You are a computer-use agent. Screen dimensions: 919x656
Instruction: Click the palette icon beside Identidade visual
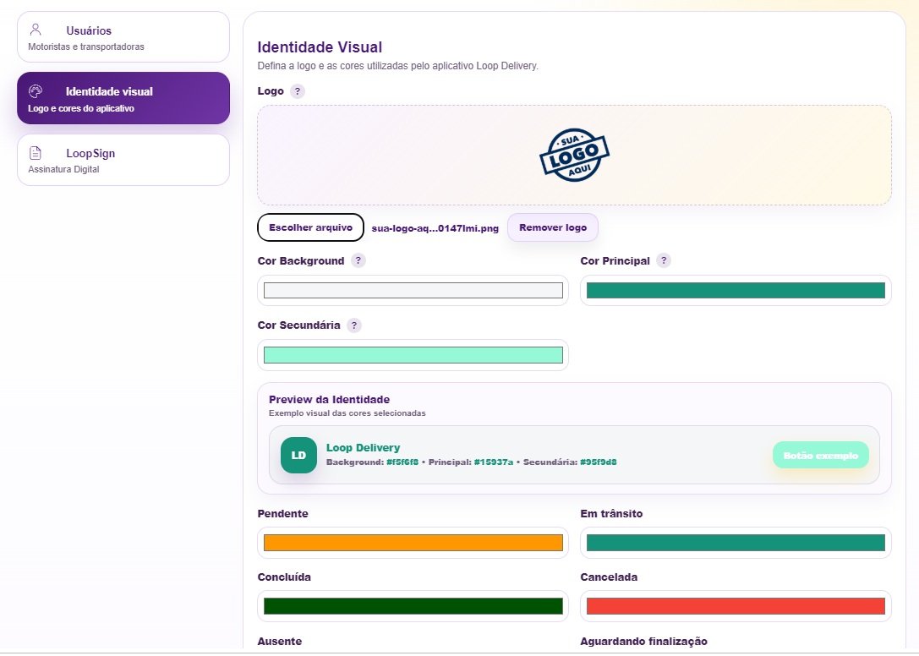(x=36, y=90)
